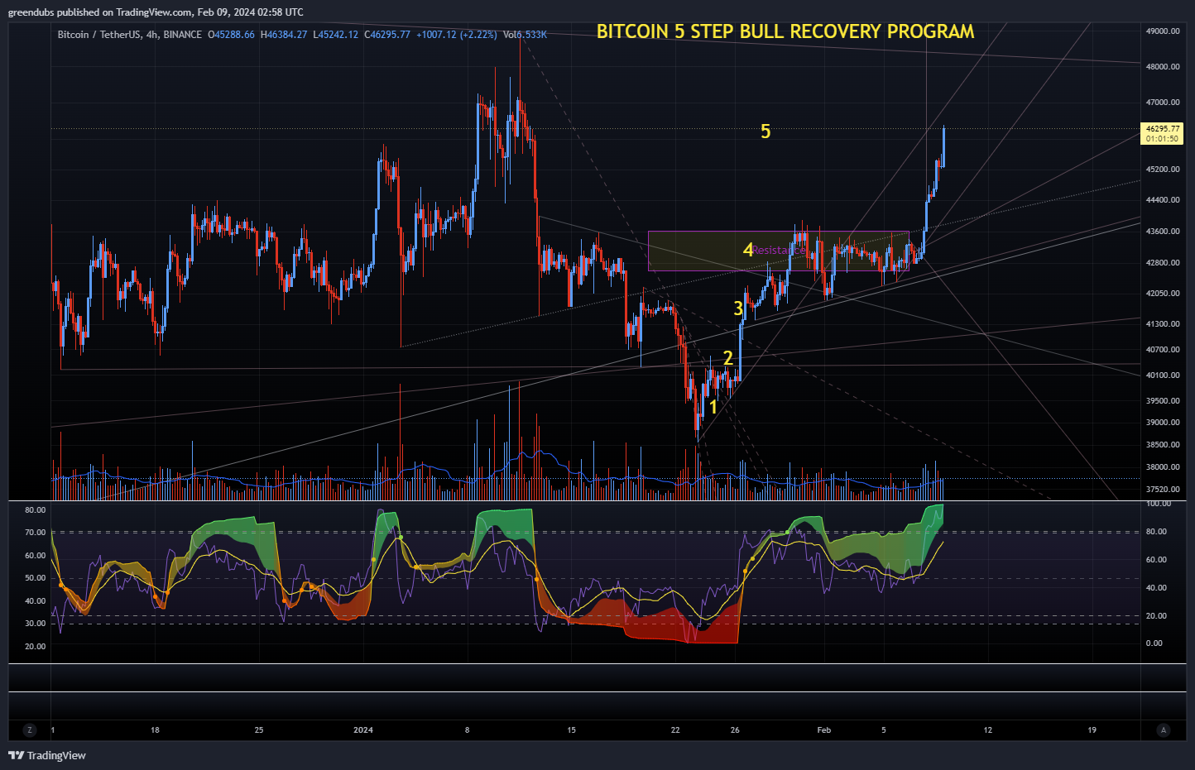Click the Feb label on the time axis
The width and height of the screenshot is (1195, 770).
pos(824,729)
